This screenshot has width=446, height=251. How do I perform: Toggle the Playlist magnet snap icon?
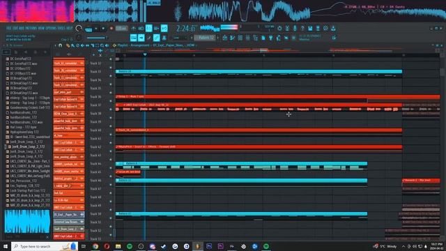tap(61, 45)
